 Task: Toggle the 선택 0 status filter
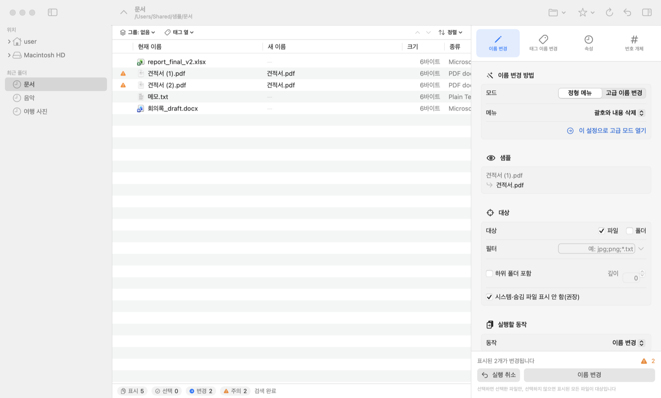click(x=166, y=391)
